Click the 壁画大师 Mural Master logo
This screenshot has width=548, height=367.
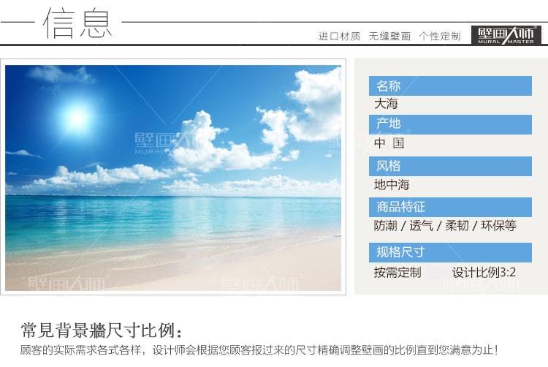(506, 35)
